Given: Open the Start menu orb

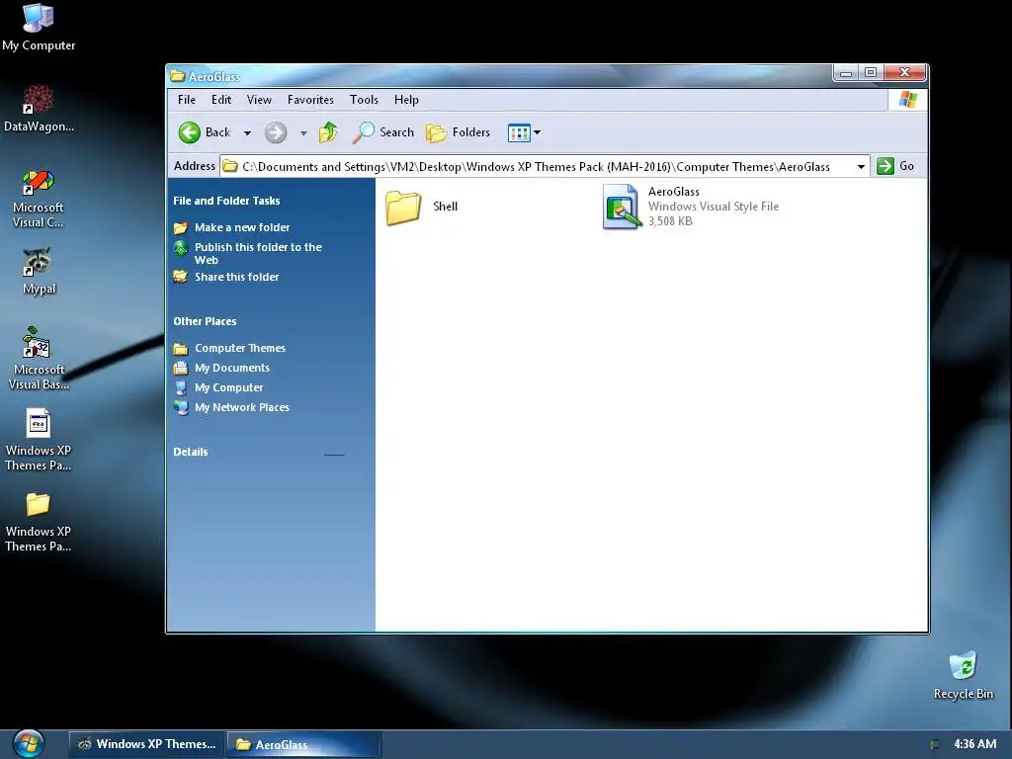Looking at the screenshot, I should 28,743.
